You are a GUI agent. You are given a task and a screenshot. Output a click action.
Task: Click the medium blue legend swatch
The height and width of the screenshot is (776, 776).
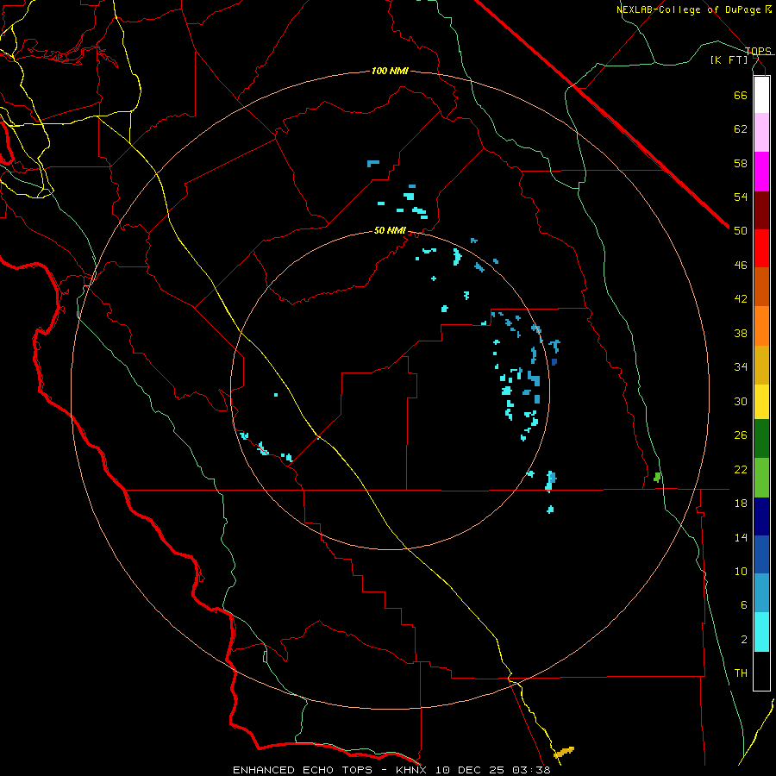tap(761, 554)
